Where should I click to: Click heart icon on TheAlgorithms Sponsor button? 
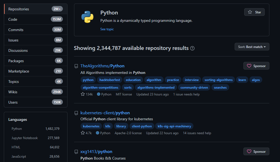click(249, 66)
